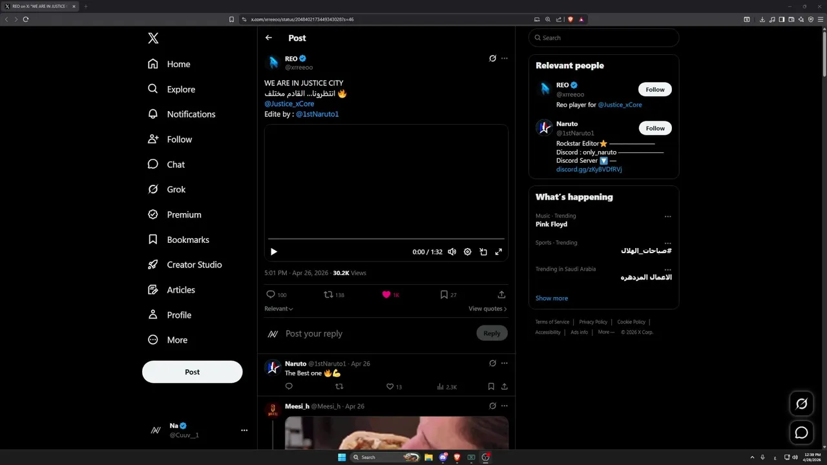Bookmark Naruto's reply
The height and width of the screenshot is (465, 827).
491,387
